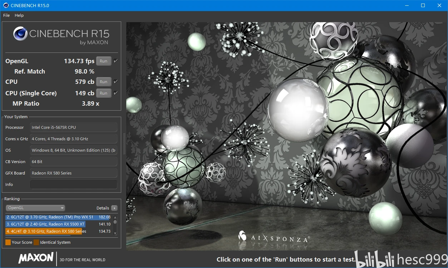This screenshot has width=448, height=268.
Task: Toggle the CPU test checkbox
Action: 115,81
